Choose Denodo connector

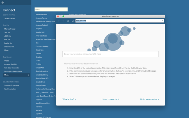tap(39, 54)
